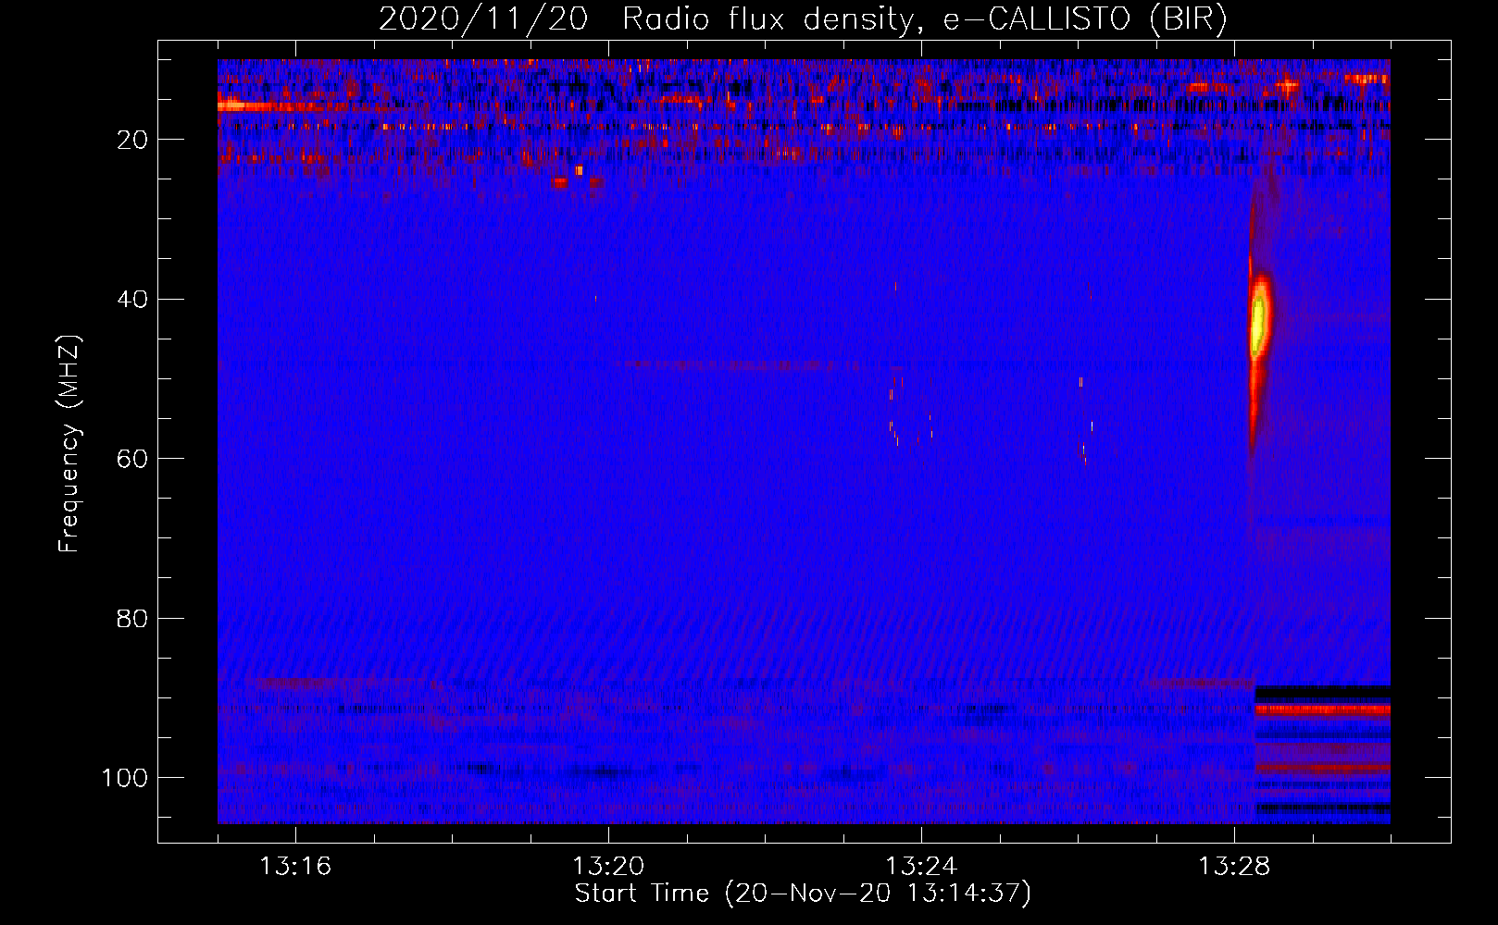
Task: Click the '13:16' time tick label
Action: click(295, 867)
